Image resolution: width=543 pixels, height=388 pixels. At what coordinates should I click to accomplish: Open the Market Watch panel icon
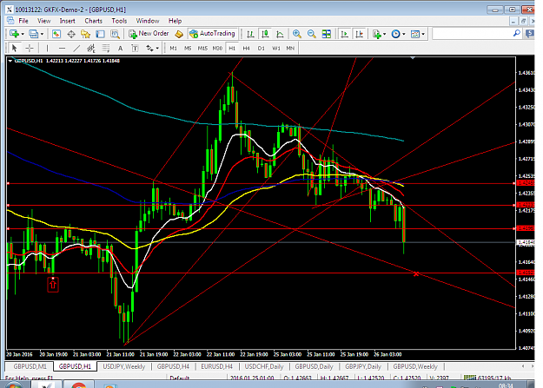click(56, 34)
